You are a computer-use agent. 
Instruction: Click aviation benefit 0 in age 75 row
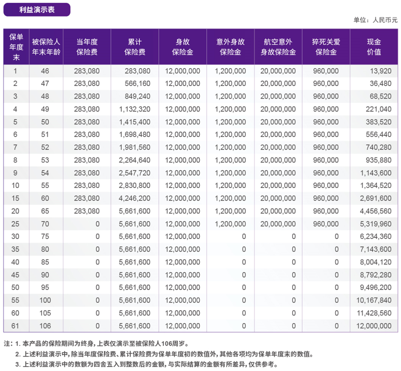pos(294,236)
